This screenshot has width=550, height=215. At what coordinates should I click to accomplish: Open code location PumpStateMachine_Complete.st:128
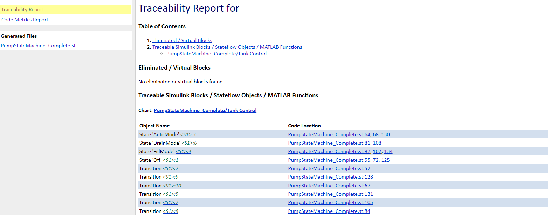[x=330, y=177]
